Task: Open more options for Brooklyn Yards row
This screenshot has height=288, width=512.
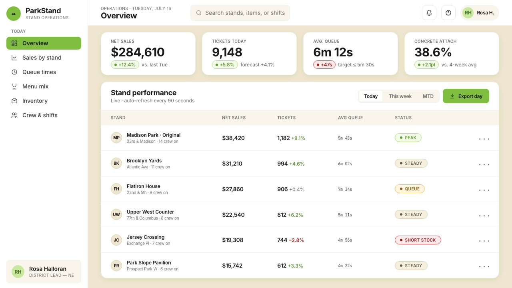Action: pyautogui.click(x=484, y=164)
